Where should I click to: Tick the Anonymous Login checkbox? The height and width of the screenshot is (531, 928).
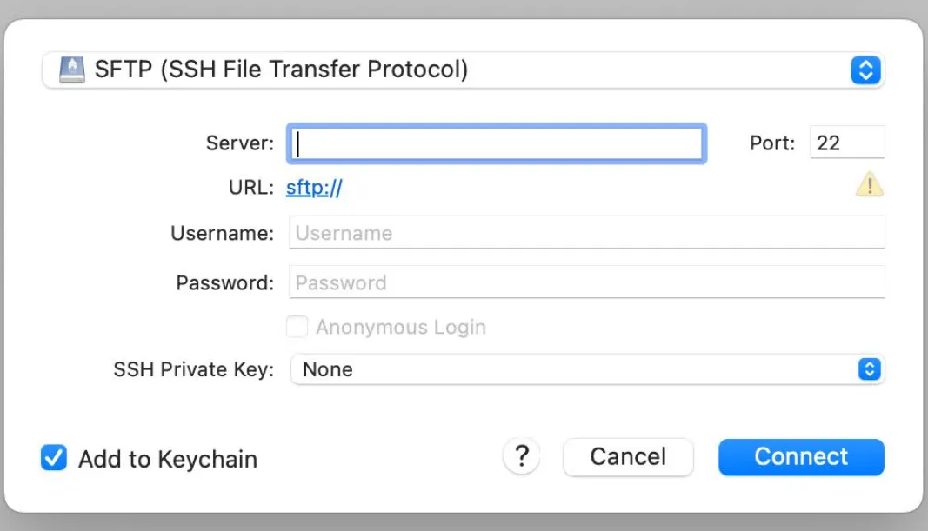[297, 327]
